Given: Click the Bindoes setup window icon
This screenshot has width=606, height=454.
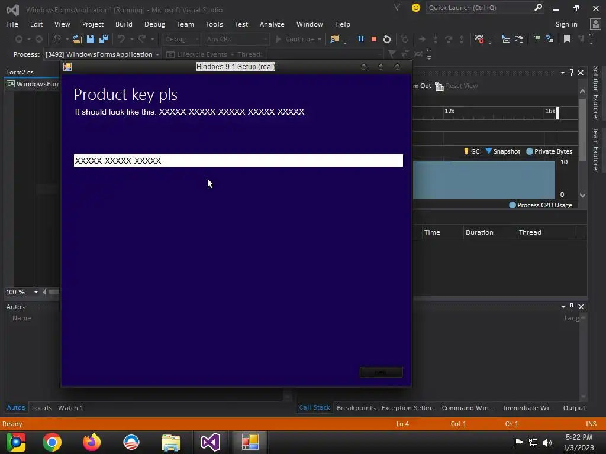Looking at the screenshot, I should coord(67,67).
